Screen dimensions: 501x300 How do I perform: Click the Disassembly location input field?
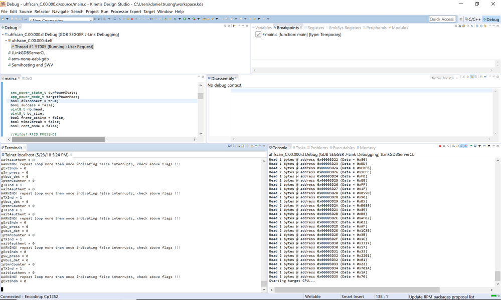pos(445,78)
